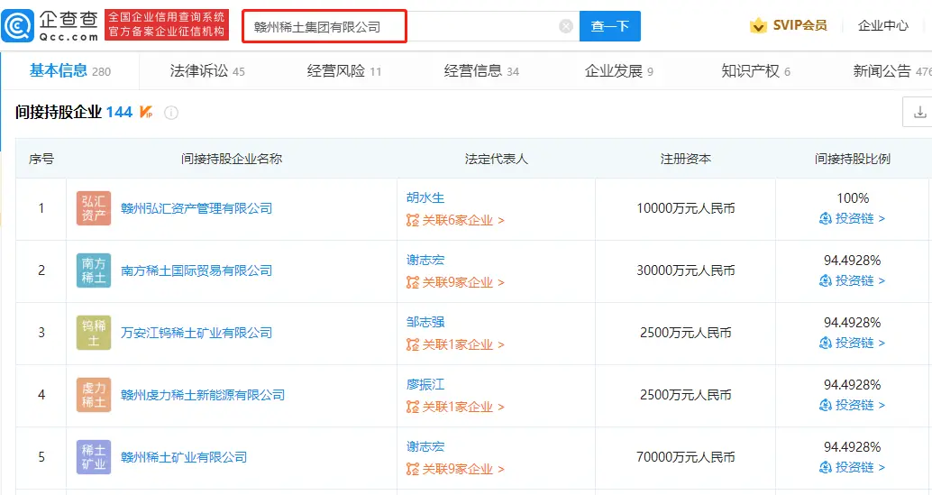Open SVIP会员 crown icon
This screenshot has width=932, height=495.
(758, 25)
